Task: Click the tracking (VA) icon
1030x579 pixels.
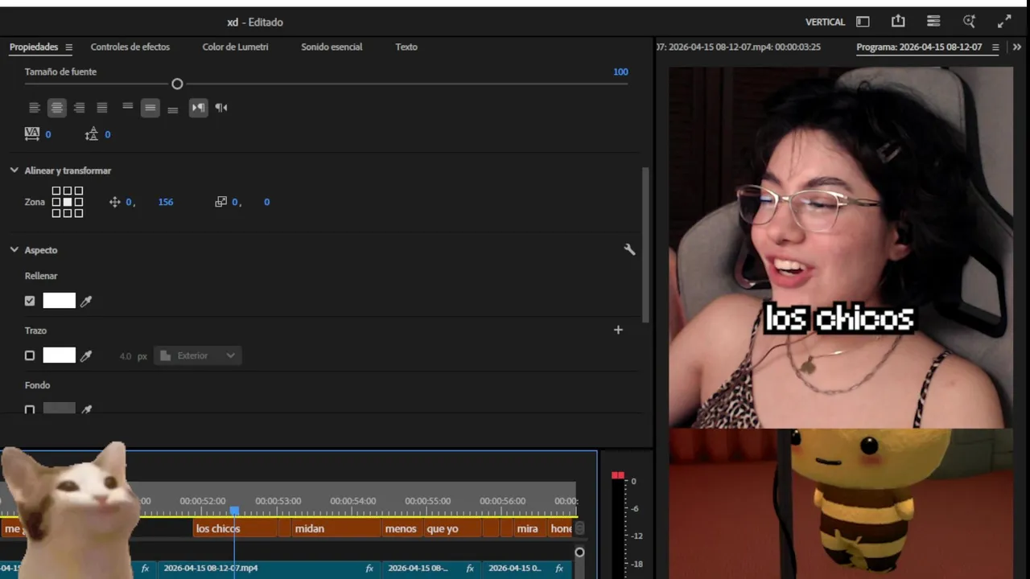Action: [x=32, y=134]
